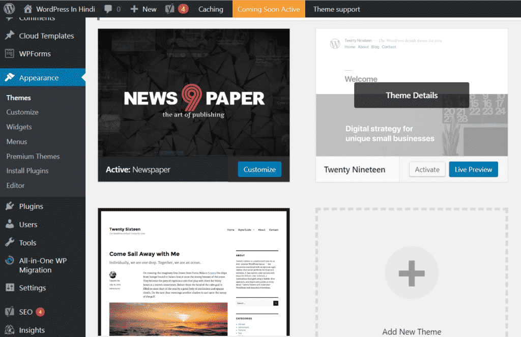Click the Twenty Sixteen theme screenshot
Screen dimensions: 521x337
[x=194, y=272]
